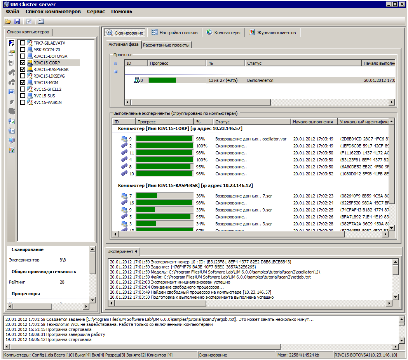Select the Активная фаза tab
Image resolution: width=408 pixels, height=360 pixels.
tap(123, 44)
